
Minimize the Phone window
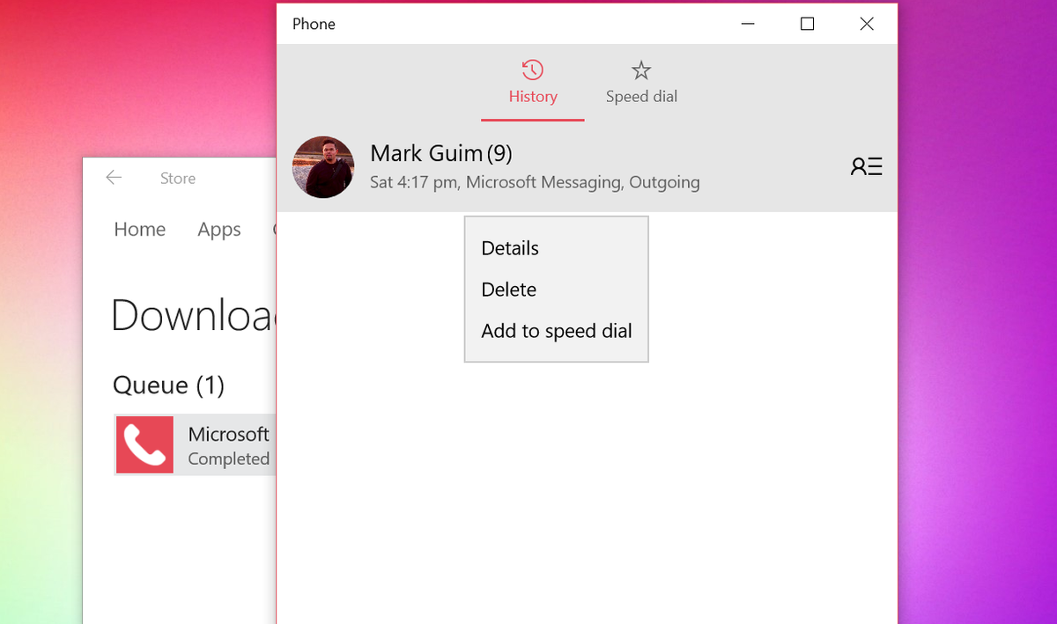click(748, 24)
